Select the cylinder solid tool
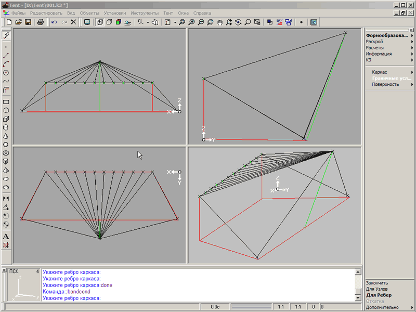This screenshot has height=312, width=416. (x=6, y=127)
